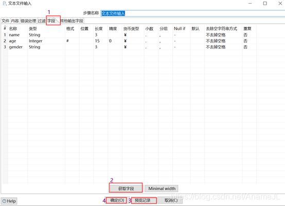Click the 货币类型 column header
Image resolution: width=285 pixels, height=206 pixels.
coord(131,29)
